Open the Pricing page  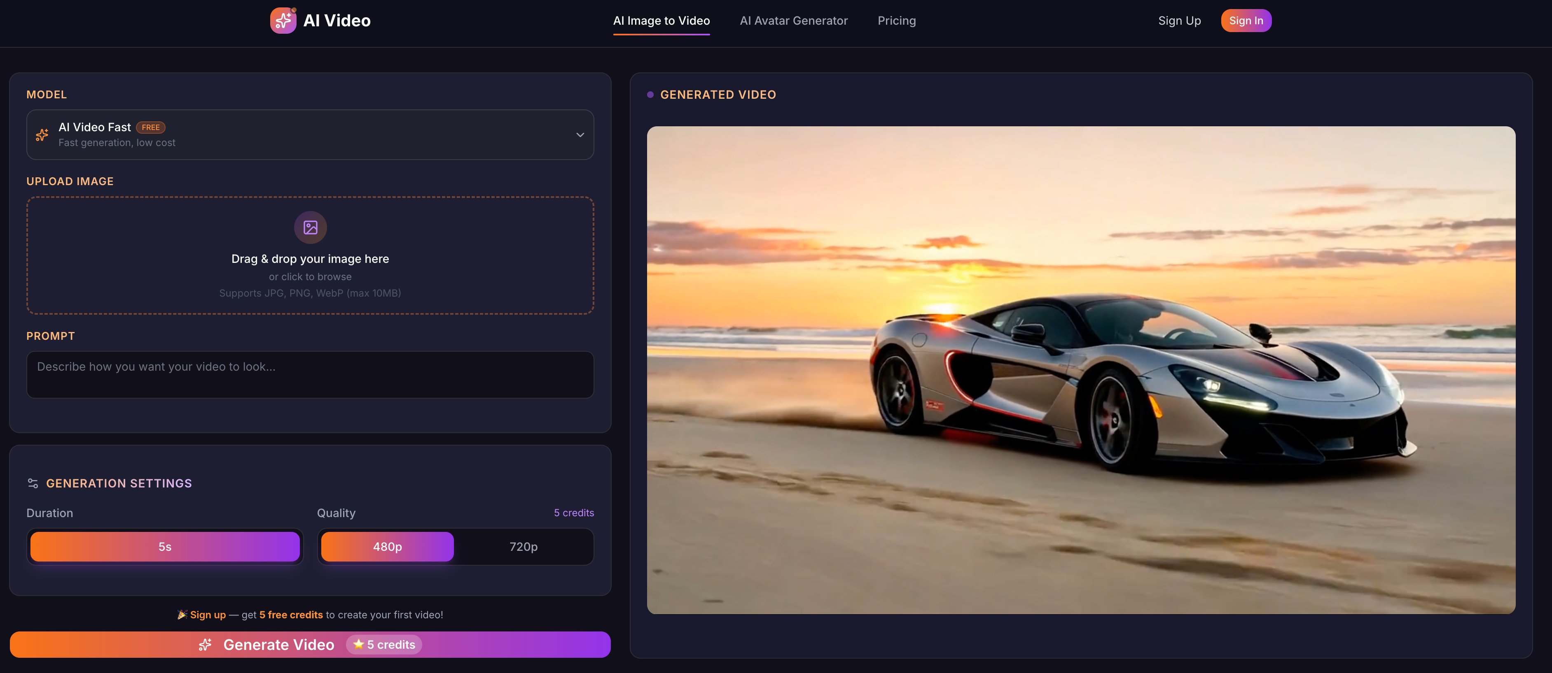897,20
